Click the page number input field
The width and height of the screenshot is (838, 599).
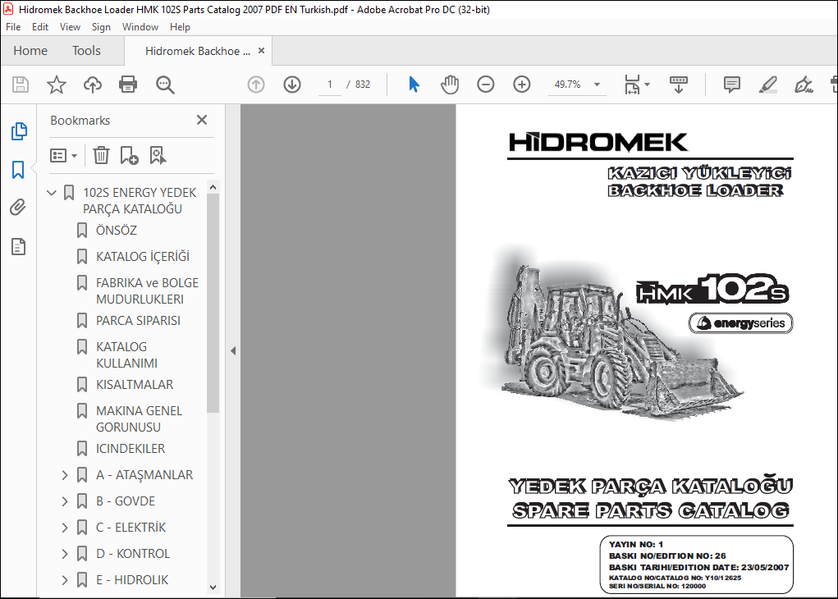click(330, 85)
